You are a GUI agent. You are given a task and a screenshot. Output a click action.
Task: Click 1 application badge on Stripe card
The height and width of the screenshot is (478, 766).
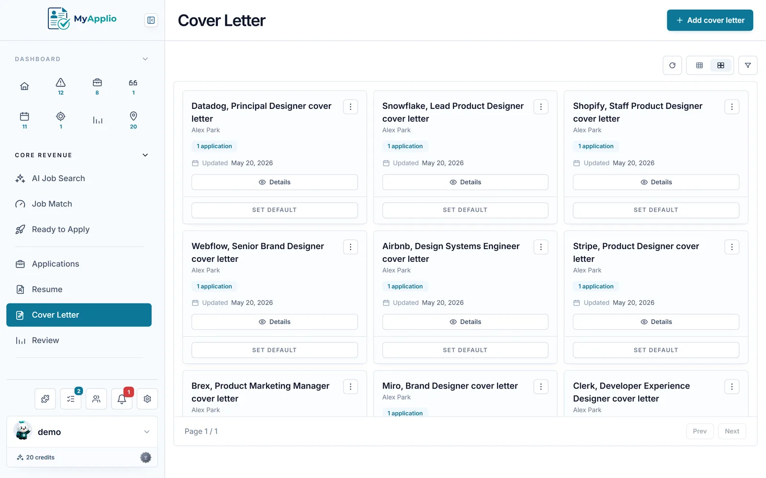pyautogui.click(x=596, y=286)
